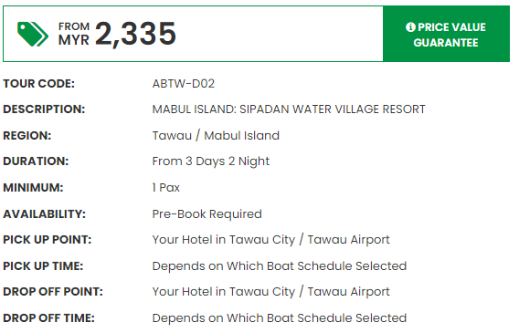The width and height of the screenshot is (519, 333).
Task: Click the REGION label
Action: 27,135
